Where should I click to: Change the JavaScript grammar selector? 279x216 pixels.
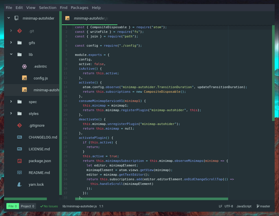point(244,206)
